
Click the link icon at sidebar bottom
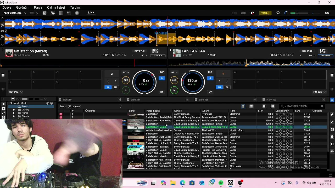(332, 151)
